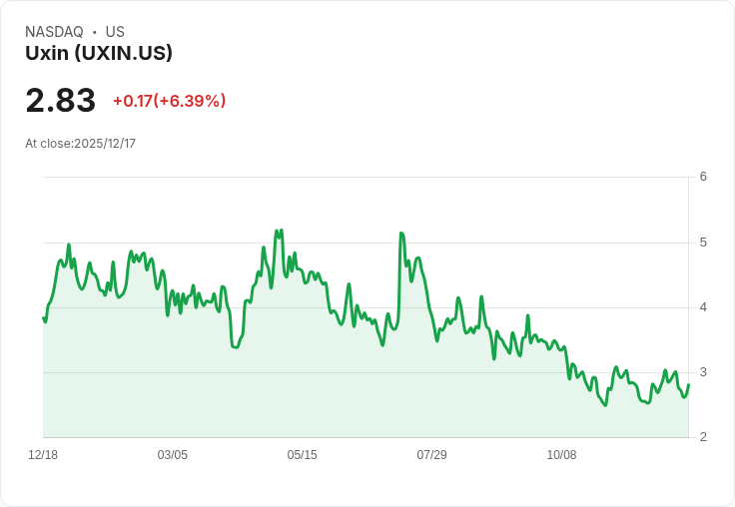Click the 10/08 date label on x-axis

(561, 454)
